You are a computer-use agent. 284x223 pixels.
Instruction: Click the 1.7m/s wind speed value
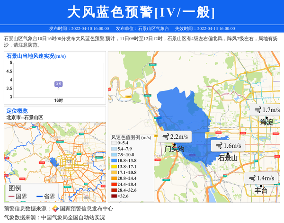coord(271,110)
